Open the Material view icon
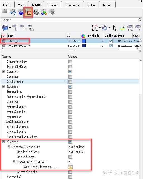 [28, 12]
